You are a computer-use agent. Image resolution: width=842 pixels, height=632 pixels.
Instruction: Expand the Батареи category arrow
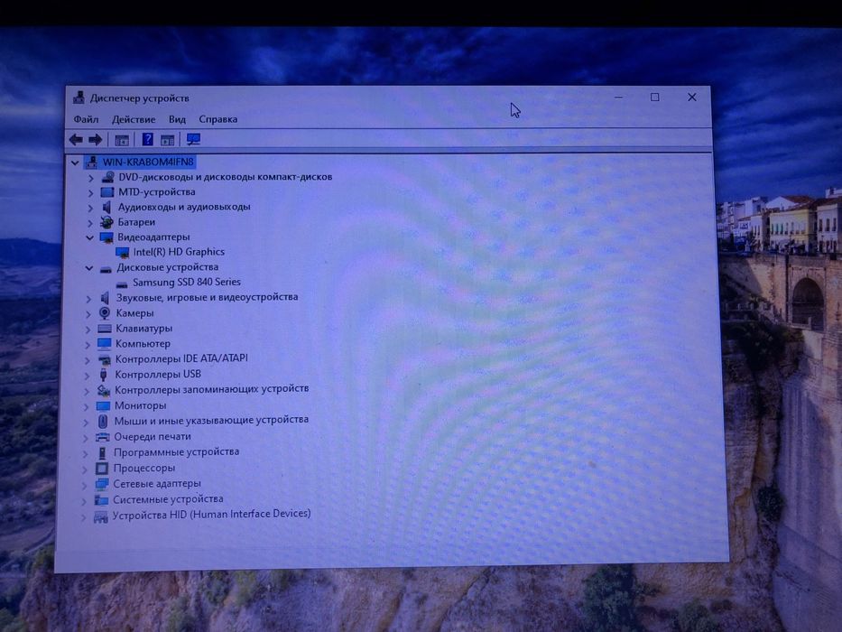[90, 222]
